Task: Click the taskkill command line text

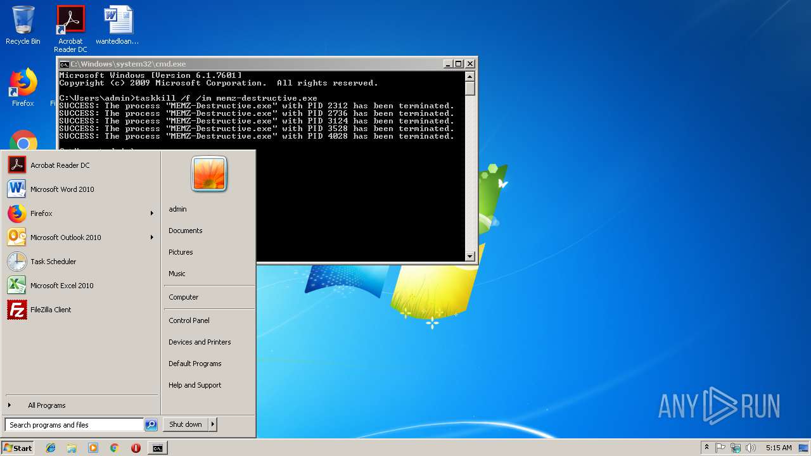Action: (x=188, y=98)
